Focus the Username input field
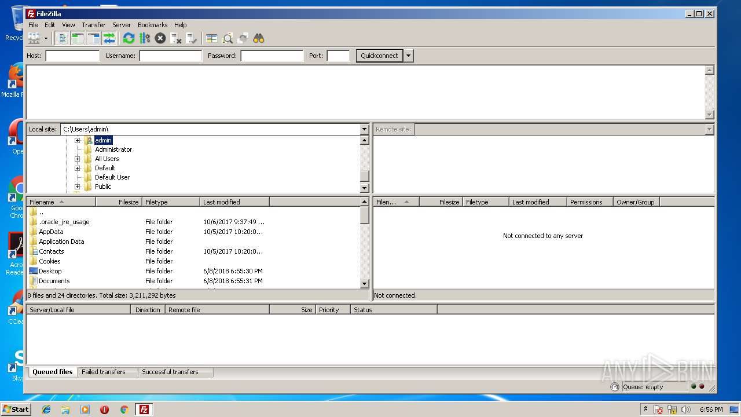Screen dimensions: 741x417 [x=170, y=56]
